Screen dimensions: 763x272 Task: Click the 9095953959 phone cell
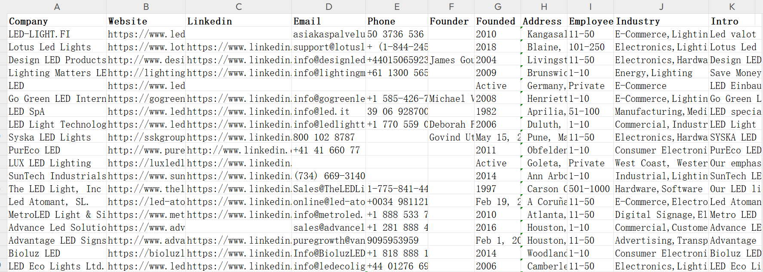pos(396,240)
